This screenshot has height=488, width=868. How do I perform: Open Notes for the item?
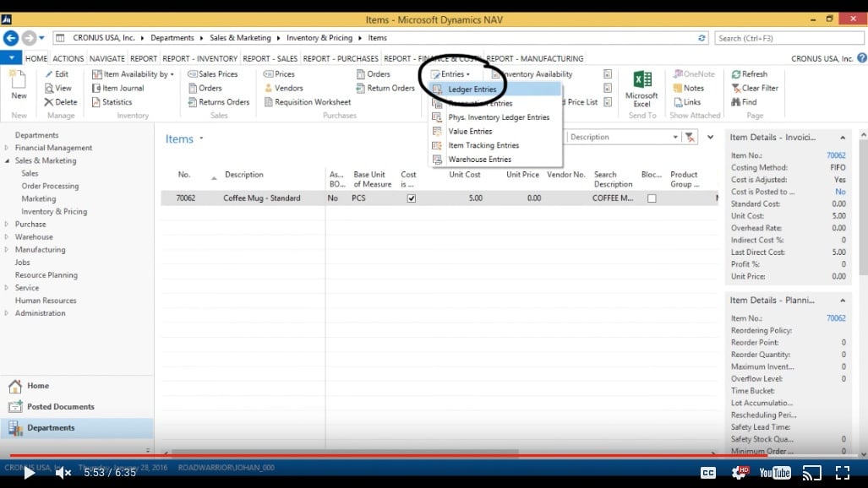pyautogui.click(x=688, y=88)
